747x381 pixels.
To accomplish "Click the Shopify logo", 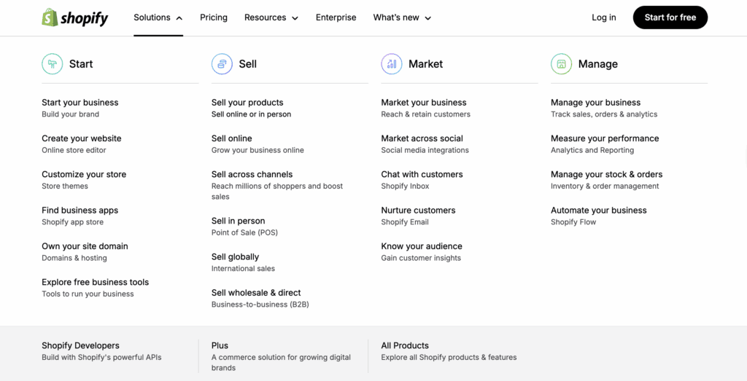I will [75, 17].
